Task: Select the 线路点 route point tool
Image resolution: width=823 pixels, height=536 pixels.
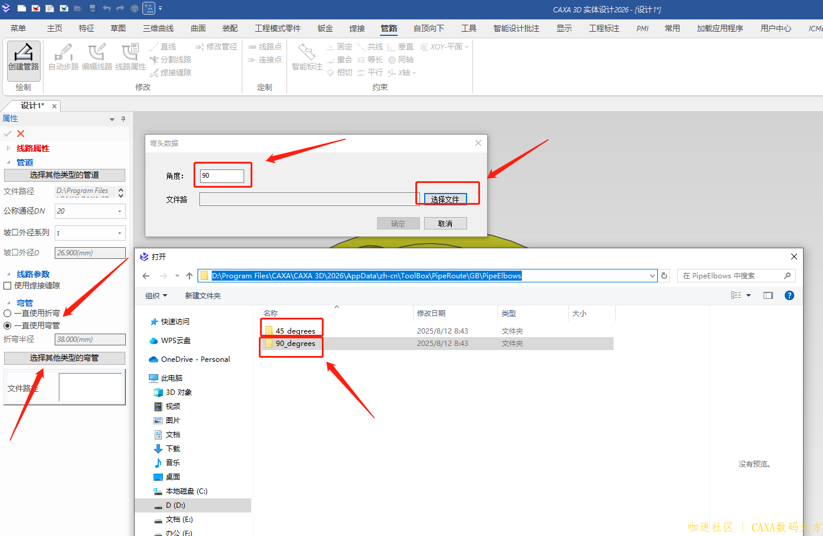Action: tap(265, 46)
